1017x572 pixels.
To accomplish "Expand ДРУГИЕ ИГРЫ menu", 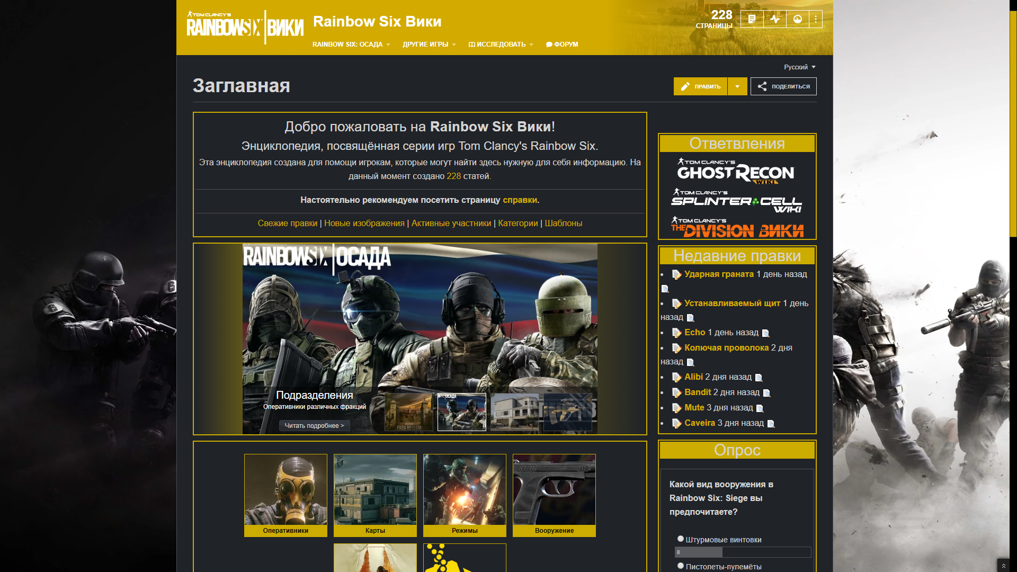I will pyautogui.click(x=429, y=44).
